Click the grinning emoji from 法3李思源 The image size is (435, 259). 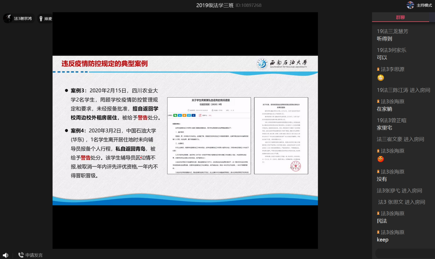380,78
